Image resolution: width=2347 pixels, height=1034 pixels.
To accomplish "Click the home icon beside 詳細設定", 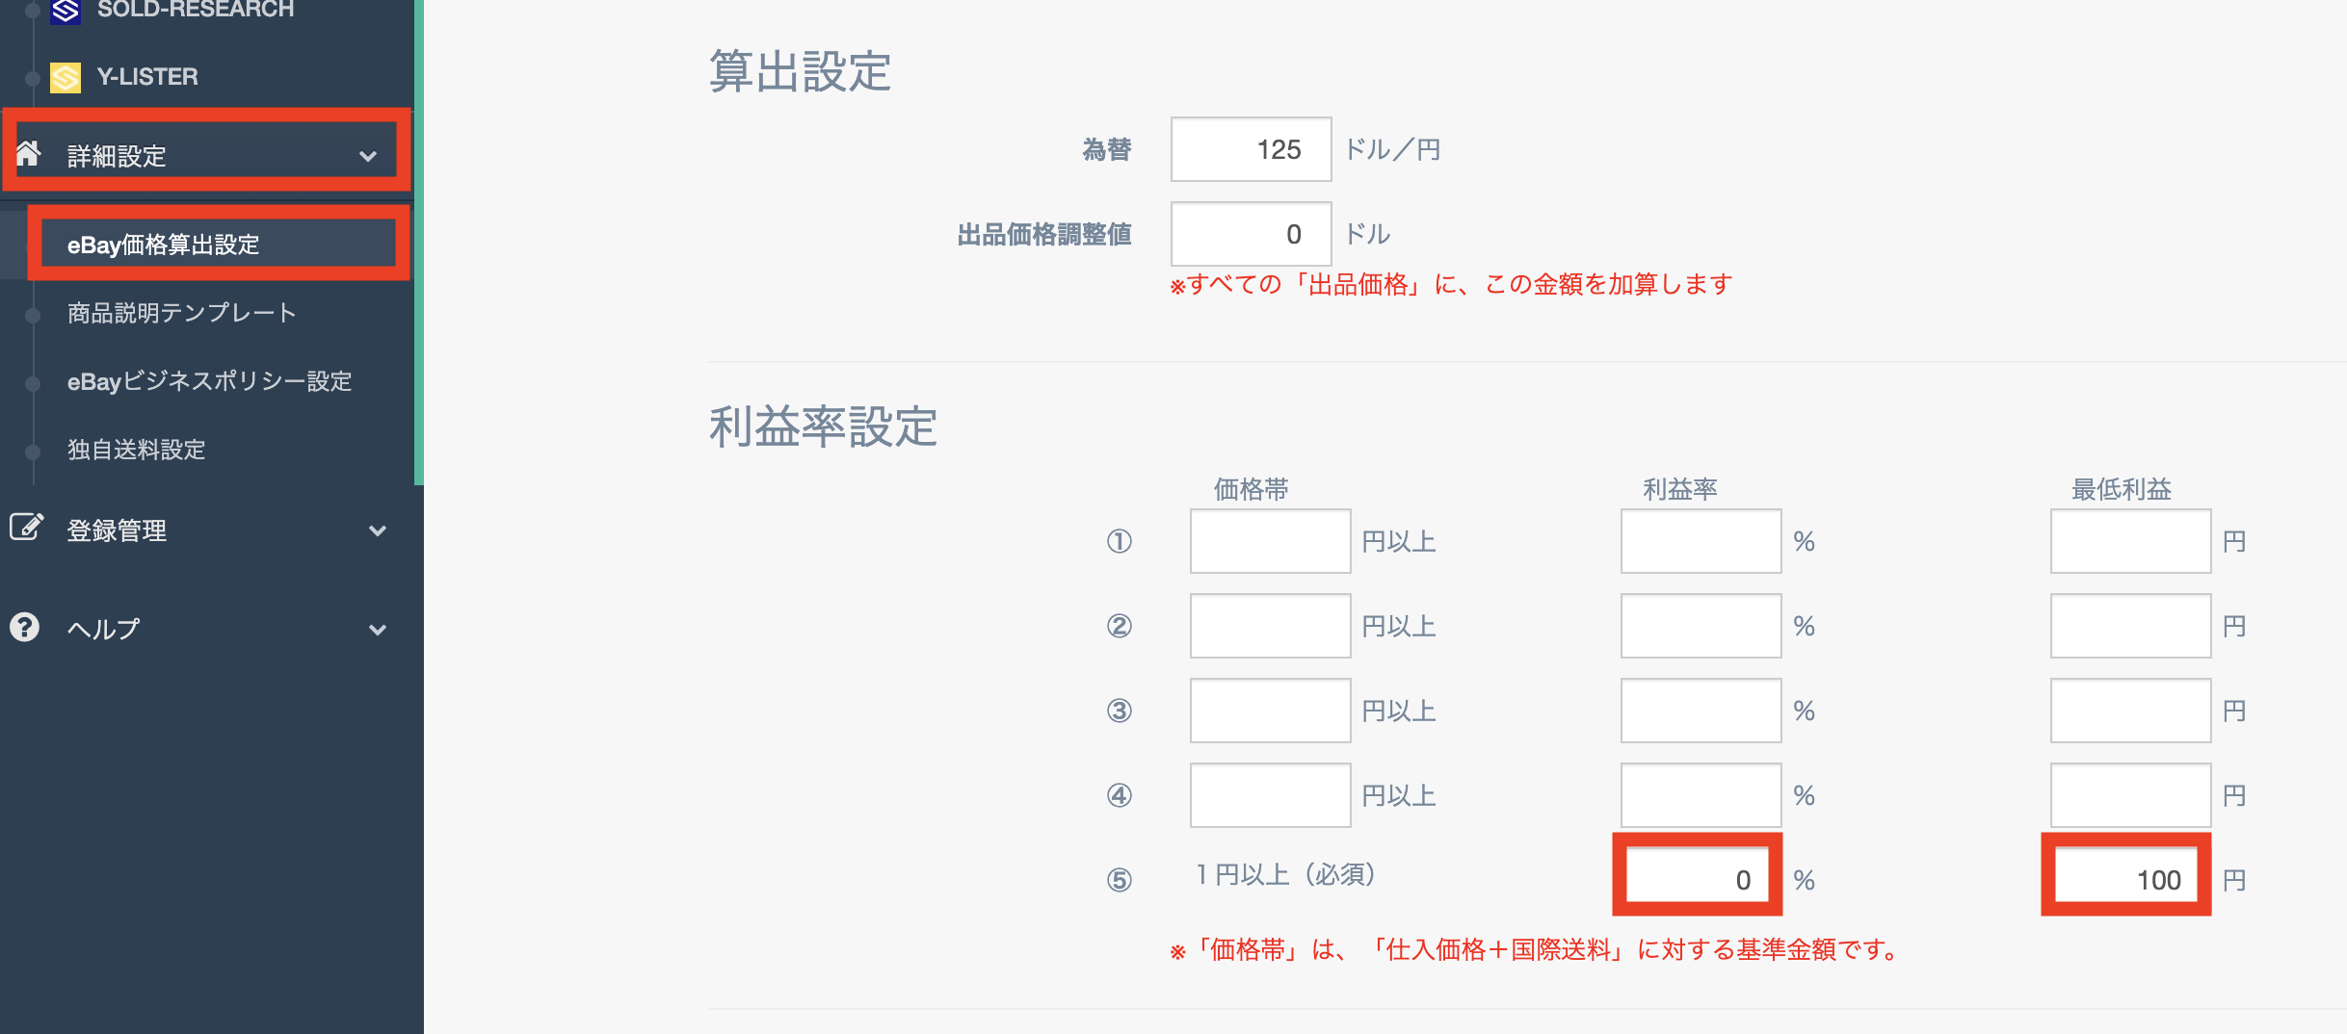I will [x=29, y=152].
